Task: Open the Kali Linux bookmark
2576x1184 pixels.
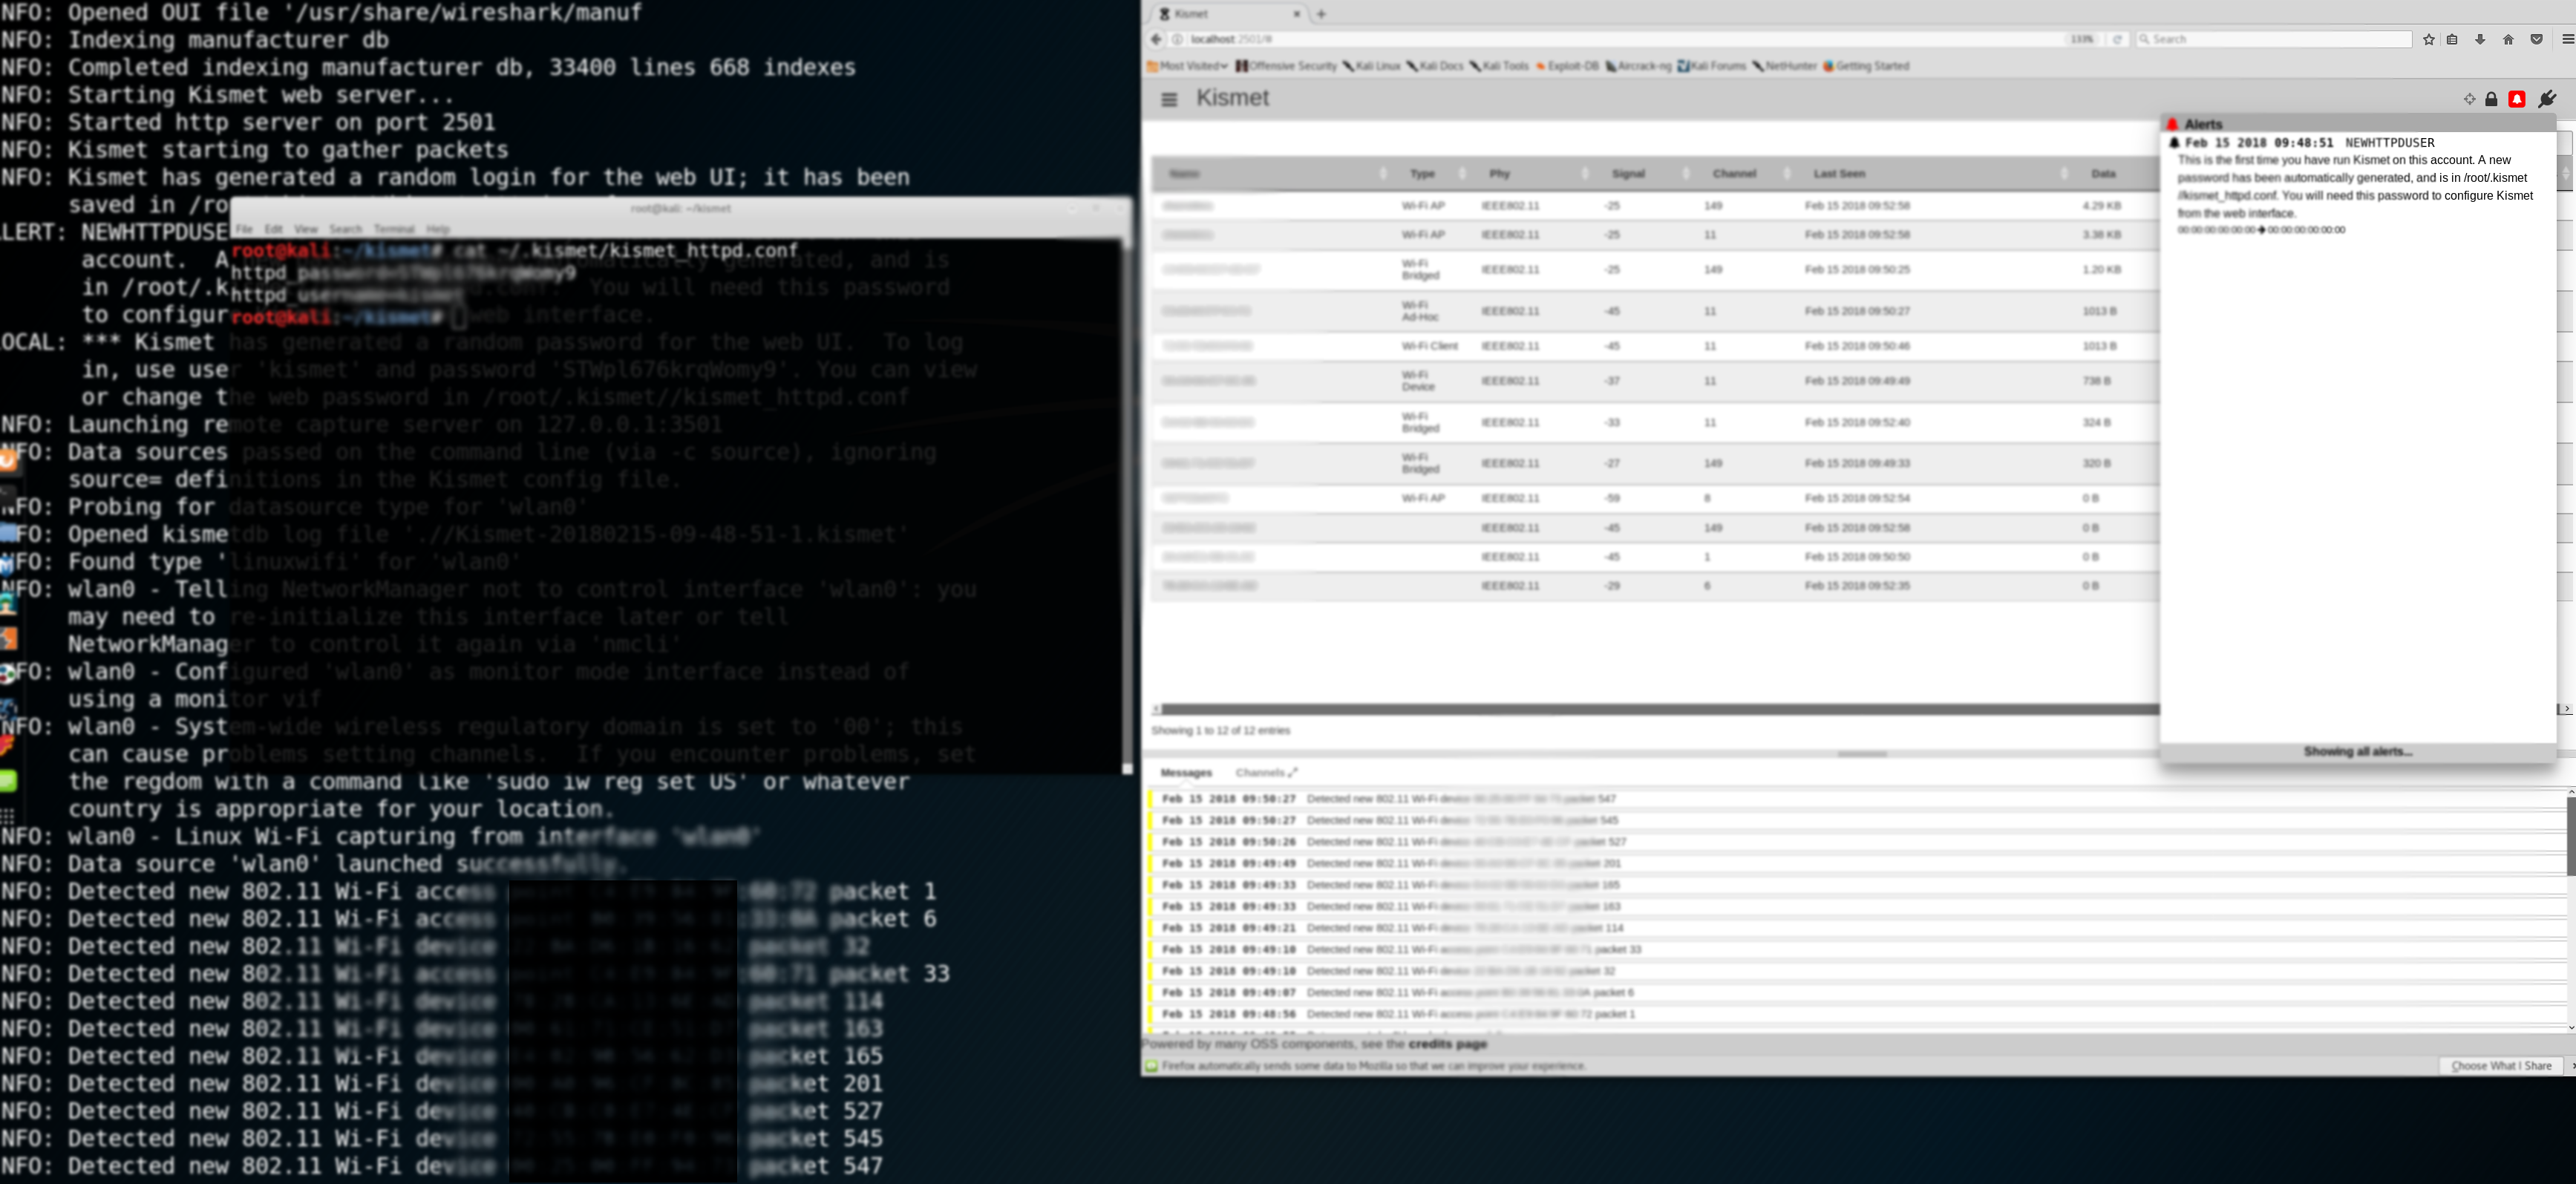Action: point(1371,66)
